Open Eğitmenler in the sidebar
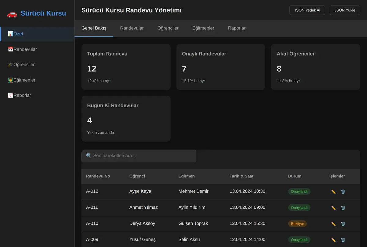The image size is (367, 247). (37, 80)
